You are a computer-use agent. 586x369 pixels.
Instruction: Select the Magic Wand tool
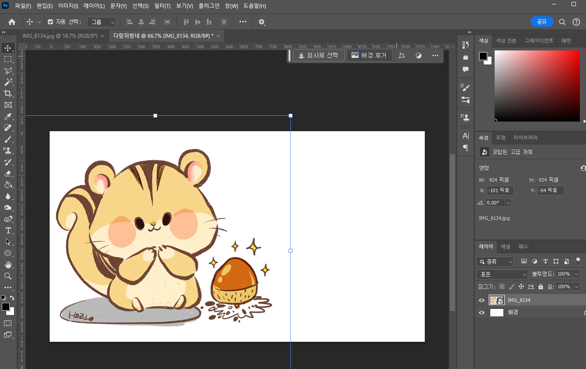8,82
